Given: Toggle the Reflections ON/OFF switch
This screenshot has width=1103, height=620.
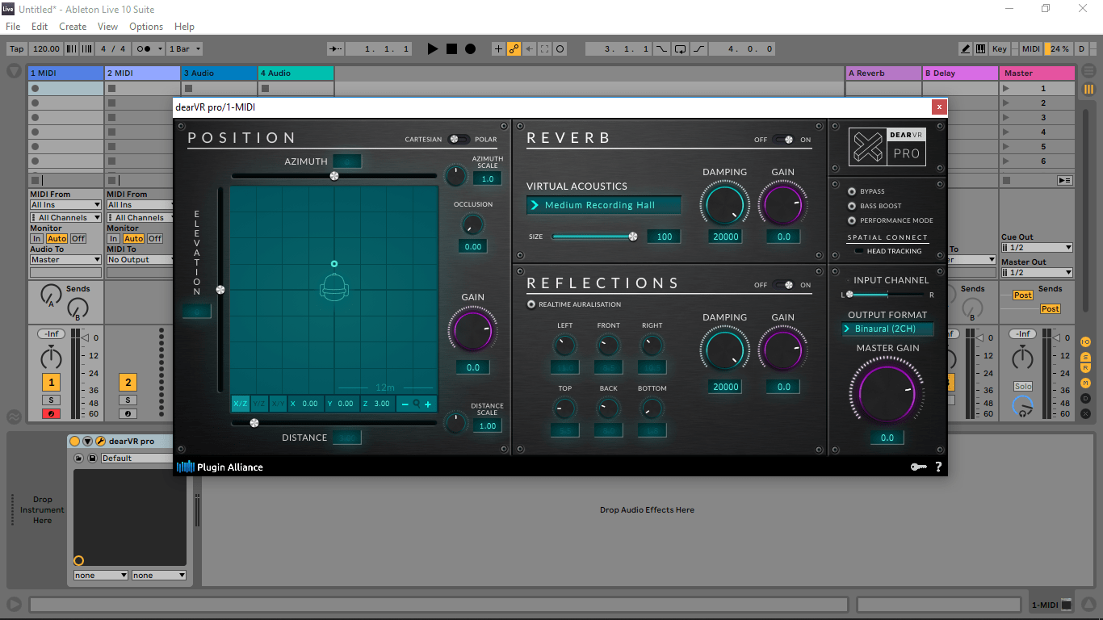Looking at the screenshot, I should coord(783,285).
